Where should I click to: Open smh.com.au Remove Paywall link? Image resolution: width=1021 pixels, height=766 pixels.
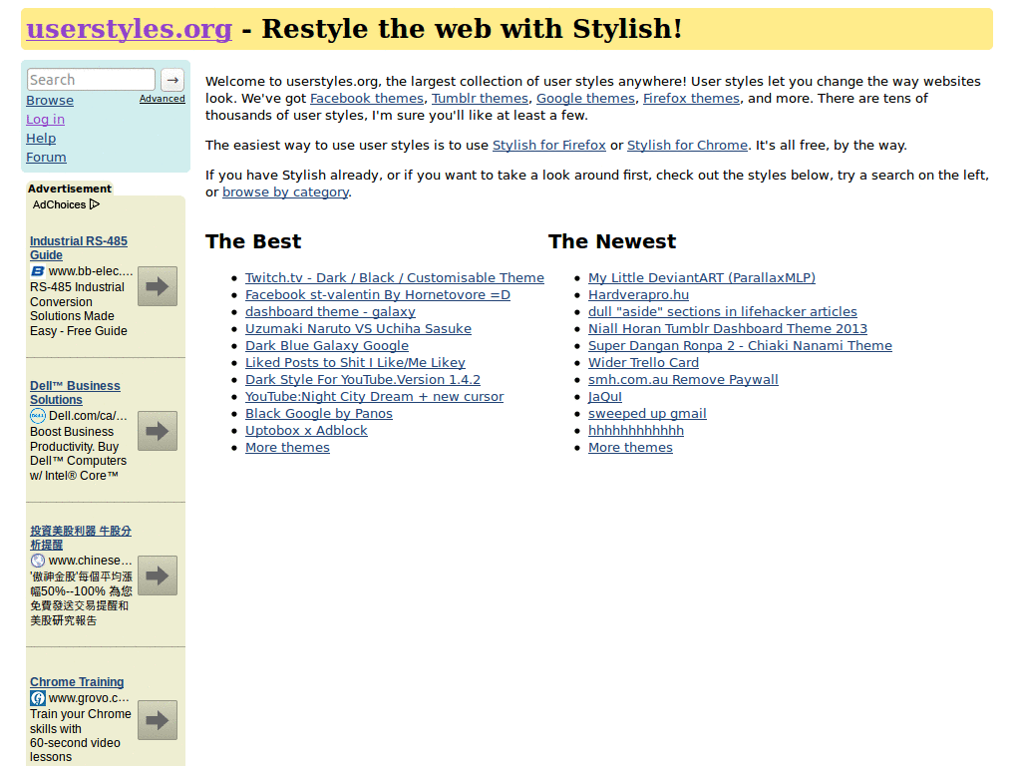(x=683, y=380)
